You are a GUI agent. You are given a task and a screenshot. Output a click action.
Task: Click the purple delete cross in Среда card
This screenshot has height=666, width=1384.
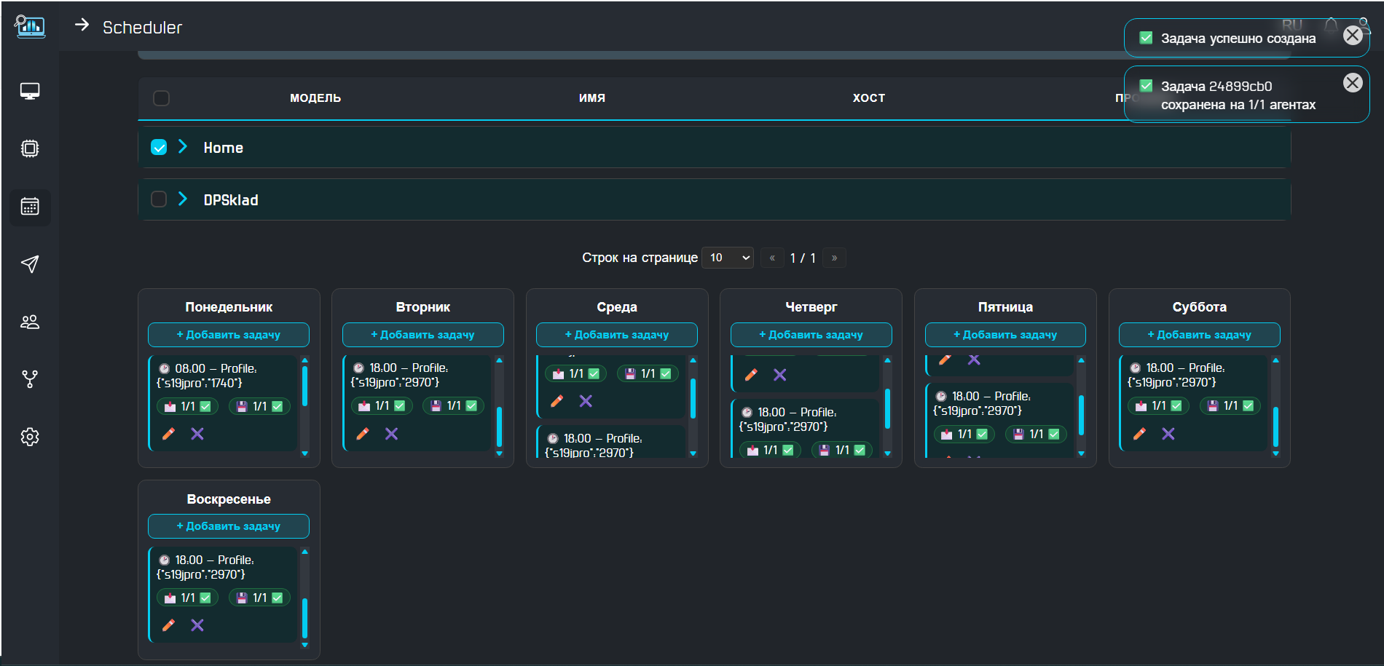(586, 401)
